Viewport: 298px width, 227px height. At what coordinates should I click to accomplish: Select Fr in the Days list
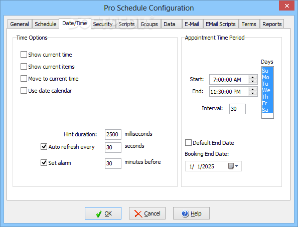click(267, 103)
